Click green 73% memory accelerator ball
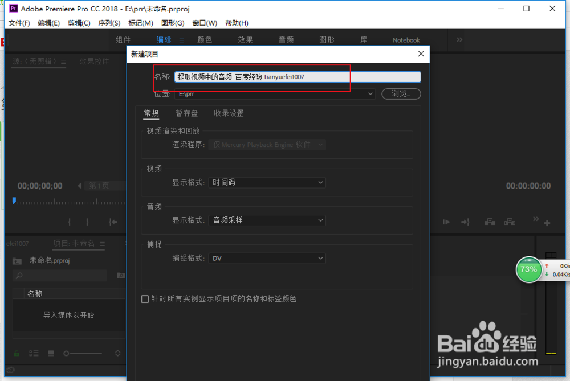570x381 pixels. coord(528,269)
